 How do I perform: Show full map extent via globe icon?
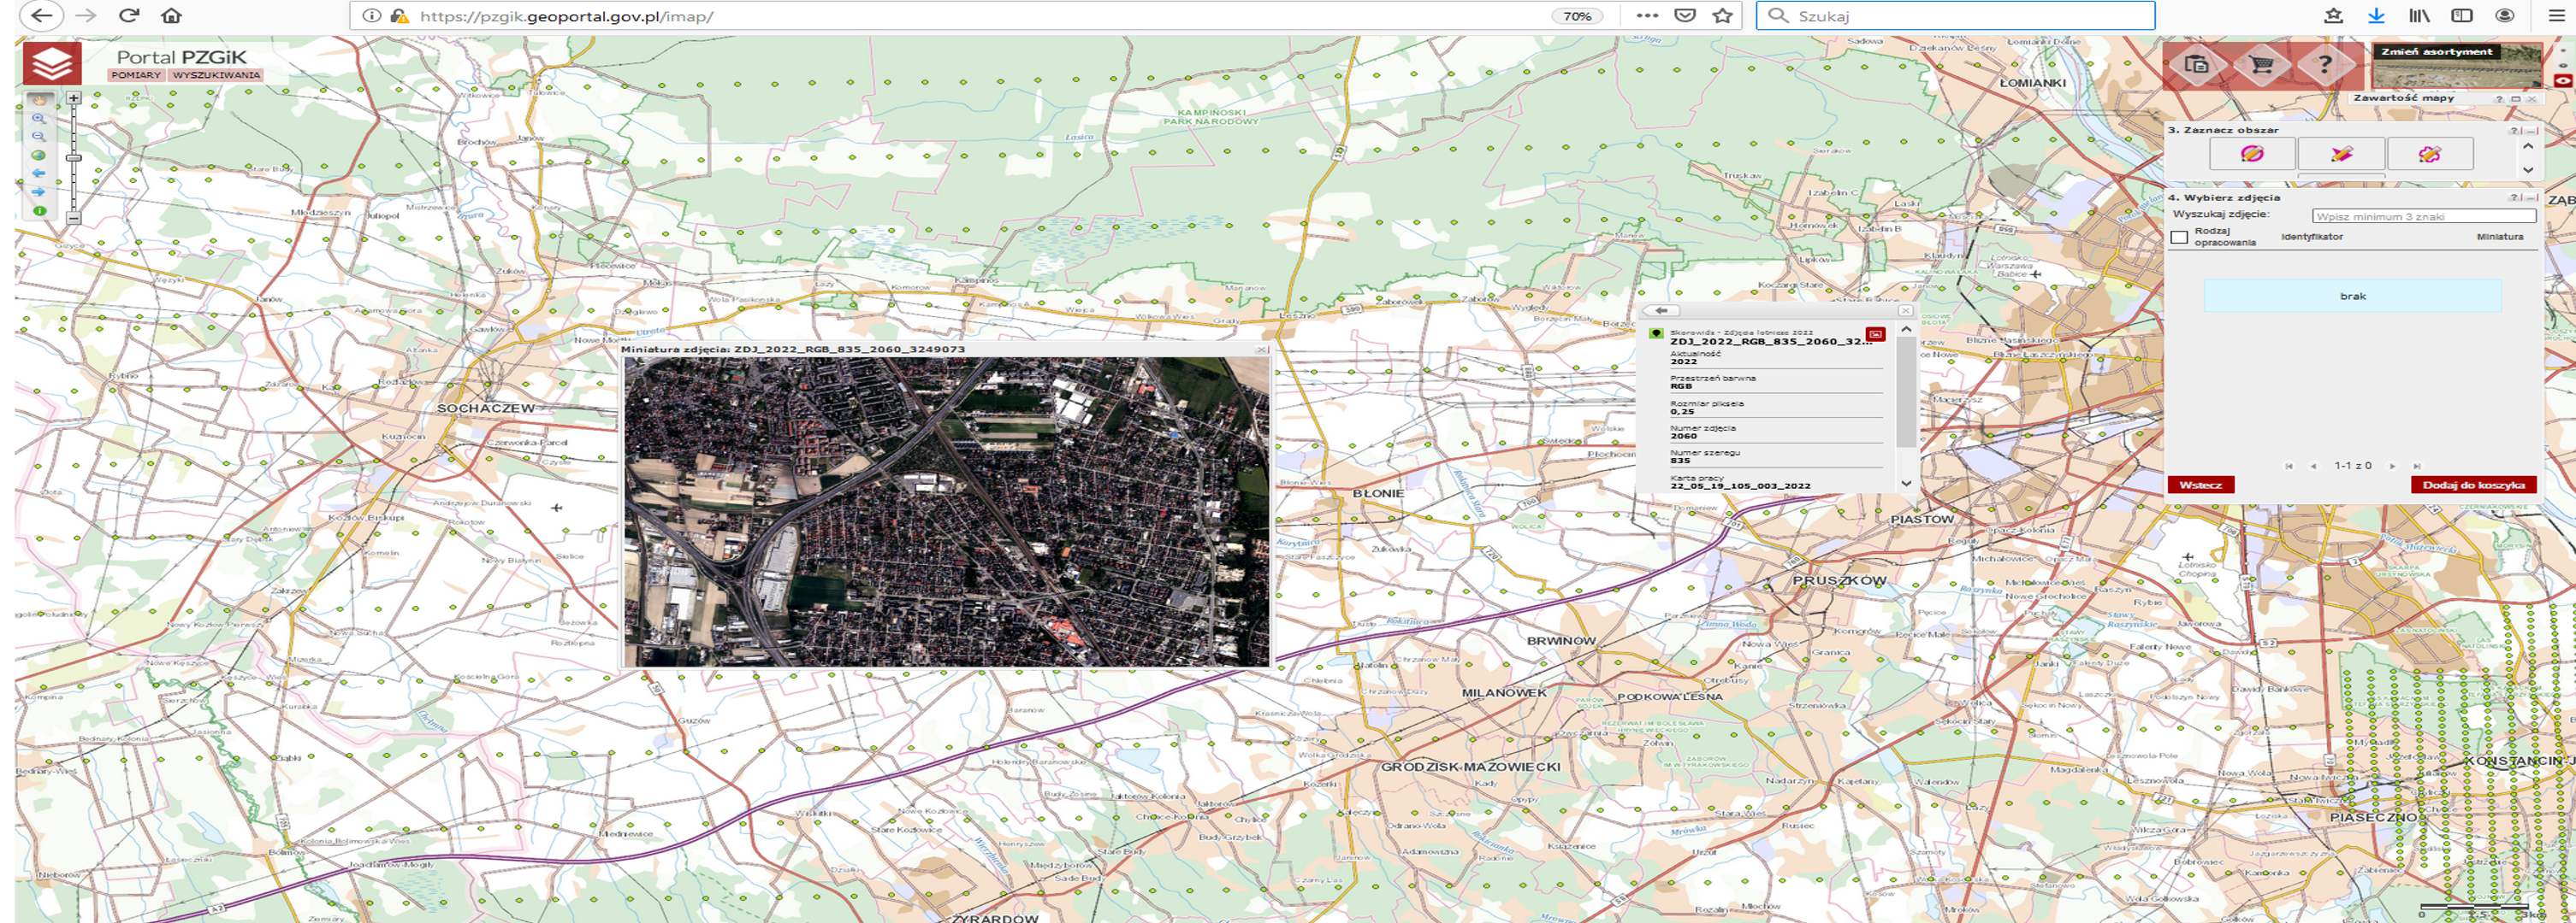pyautogui.click(x=39, y=155)
